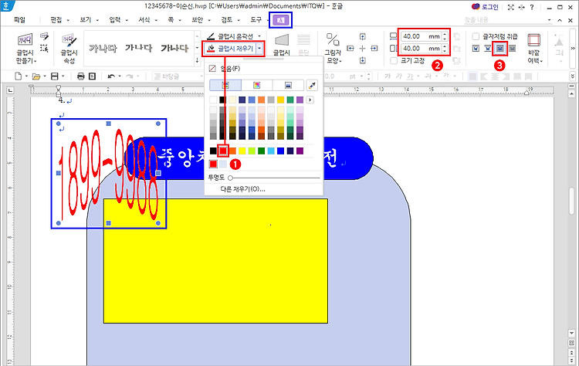Image resolution: width=579 pixels, height=366 pixels.
Task: Click 로그인 login link
Action: pos(489,7)
